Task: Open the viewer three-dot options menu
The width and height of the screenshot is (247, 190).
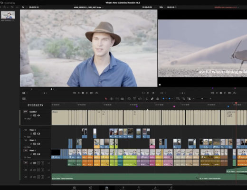Action: pos(155,7)
